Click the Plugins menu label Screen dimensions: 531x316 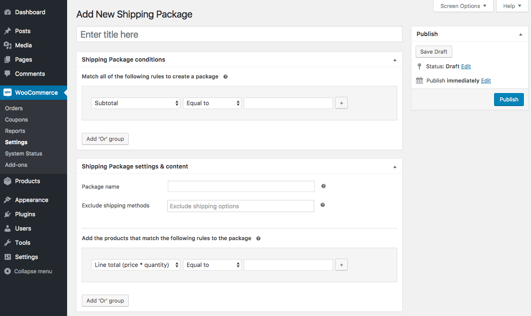tap(25, 214)
